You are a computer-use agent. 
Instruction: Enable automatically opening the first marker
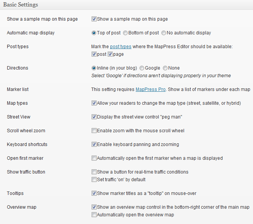click(94, 158)
